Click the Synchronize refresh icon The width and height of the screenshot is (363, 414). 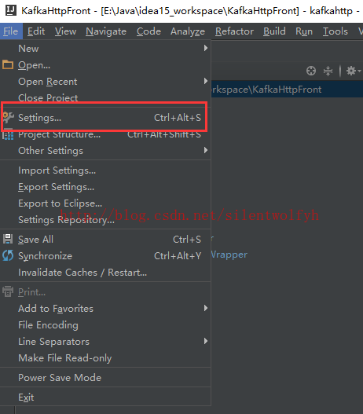8,255
